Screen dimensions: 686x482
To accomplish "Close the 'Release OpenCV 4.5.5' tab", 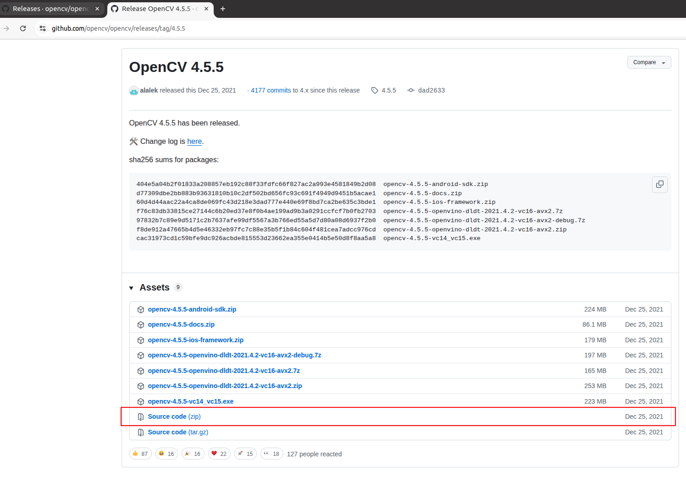I will (206, 9).
